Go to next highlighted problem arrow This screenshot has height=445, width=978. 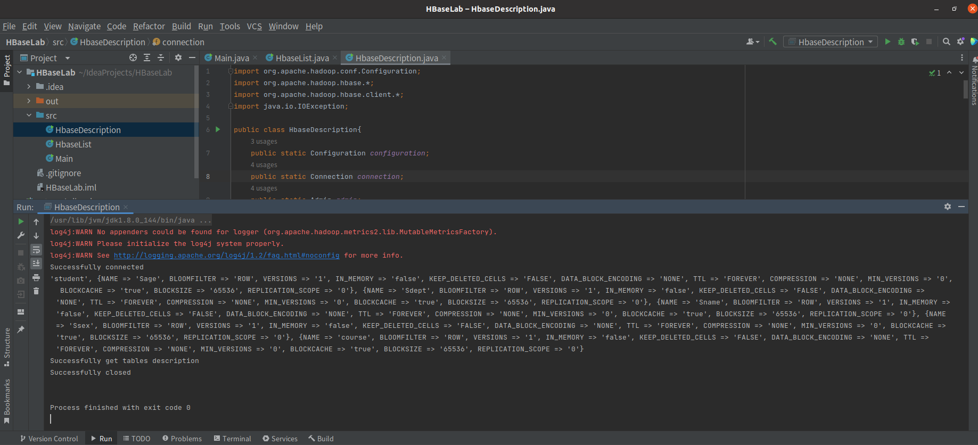coord(961,72)
